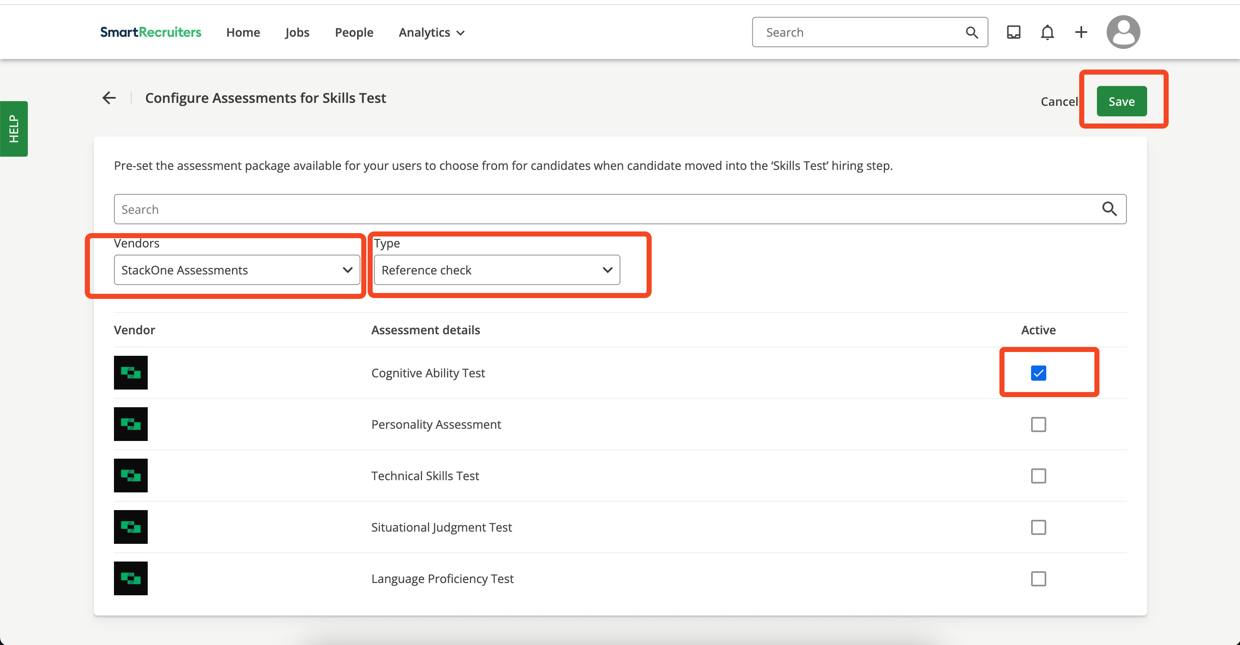This screenshot has width=1240, height=645.
Task: Cancel the configuration changes
Action: 1059,101
